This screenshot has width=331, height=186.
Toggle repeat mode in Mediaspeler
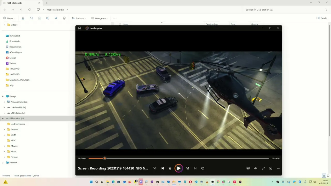click(203, 168)
